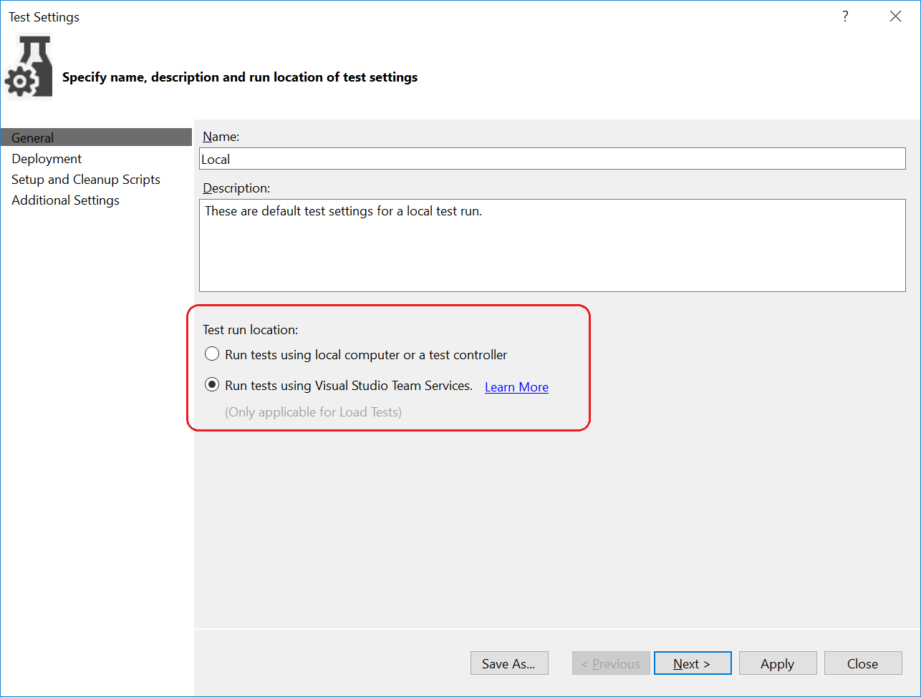Click the "Only applicable for Load Tests" note
Screen dimensions: 921x697
pos(313,412)
